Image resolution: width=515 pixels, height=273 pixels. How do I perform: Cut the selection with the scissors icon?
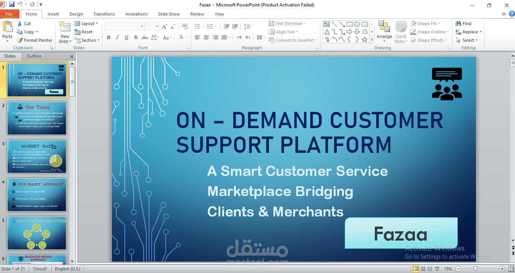[19, 24]
